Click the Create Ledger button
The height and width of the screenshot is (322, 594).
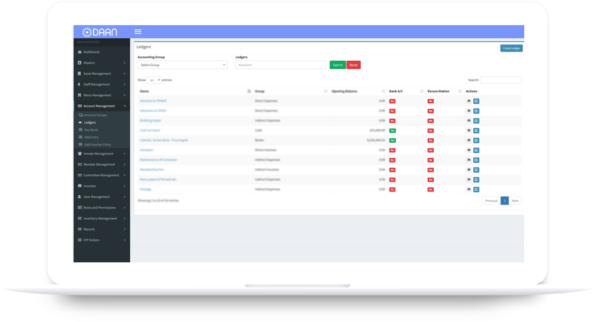tap(511, 48)
